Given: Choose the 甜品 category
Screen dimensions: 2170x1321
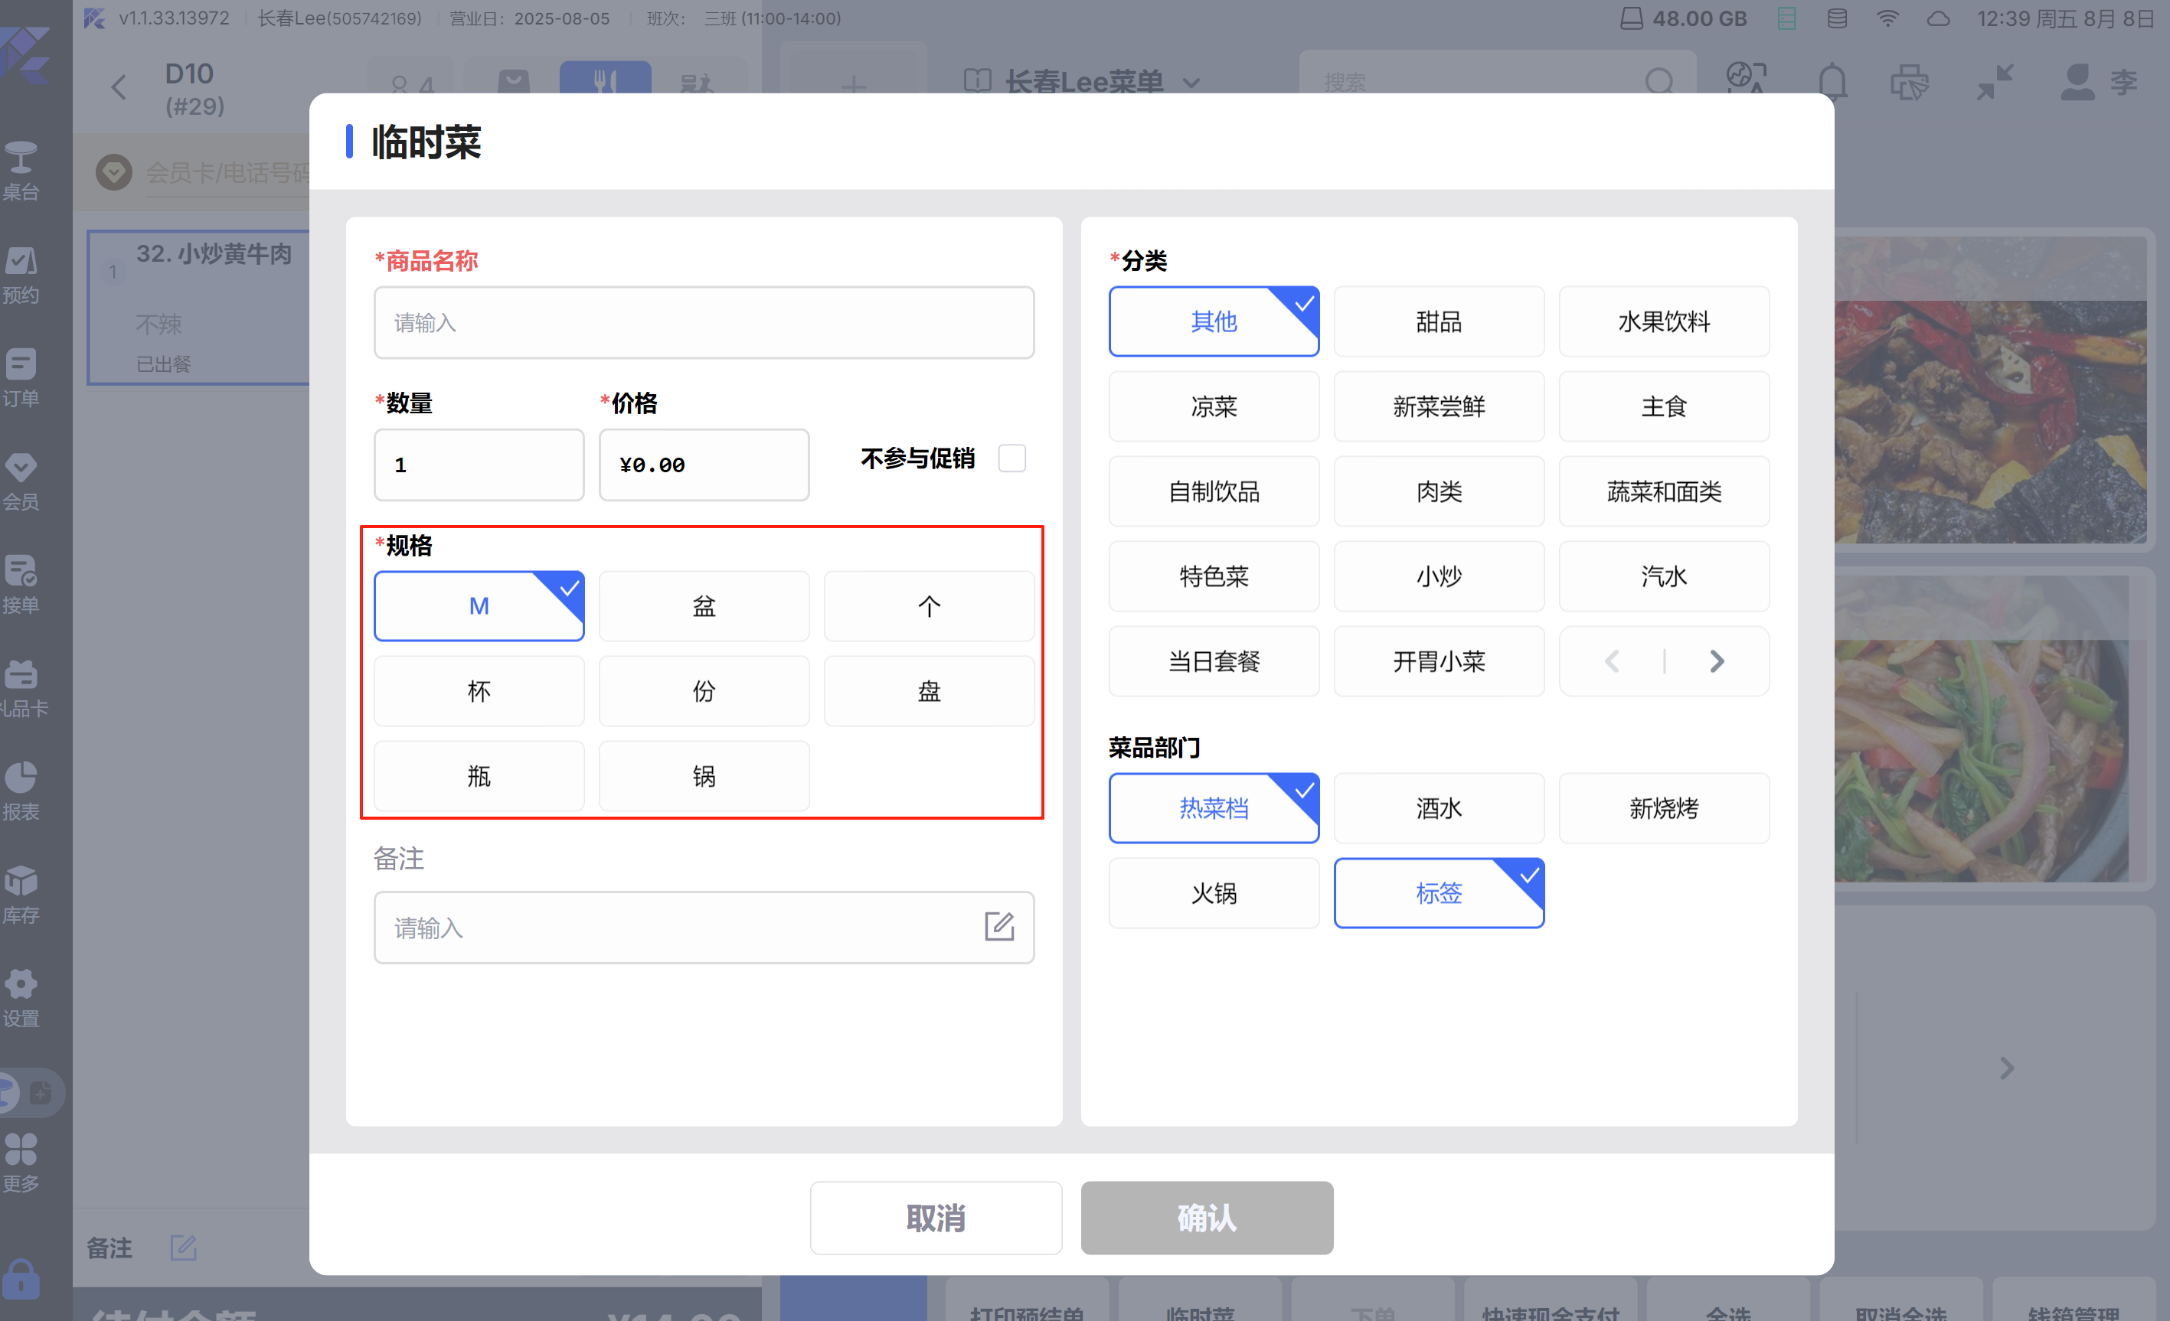Looking at the screenshot, I should click(1439, 321).
